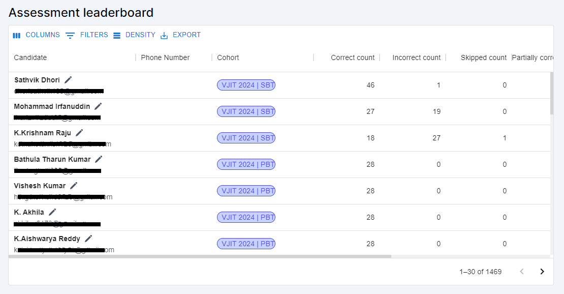Go to previous page of results
The height and width of the screenshot is (294, 564).
click(522, 272)
